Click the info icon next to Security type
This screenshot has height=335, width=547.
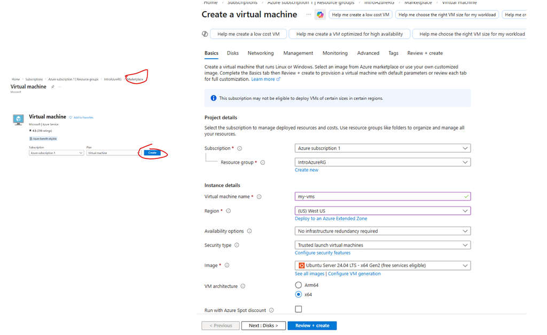[x=237, y=245]
